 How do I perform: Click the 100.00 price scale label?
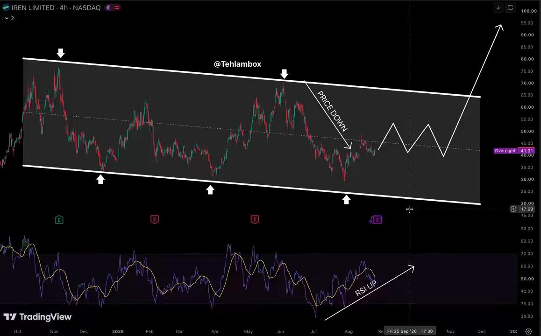tap(528, 11)
